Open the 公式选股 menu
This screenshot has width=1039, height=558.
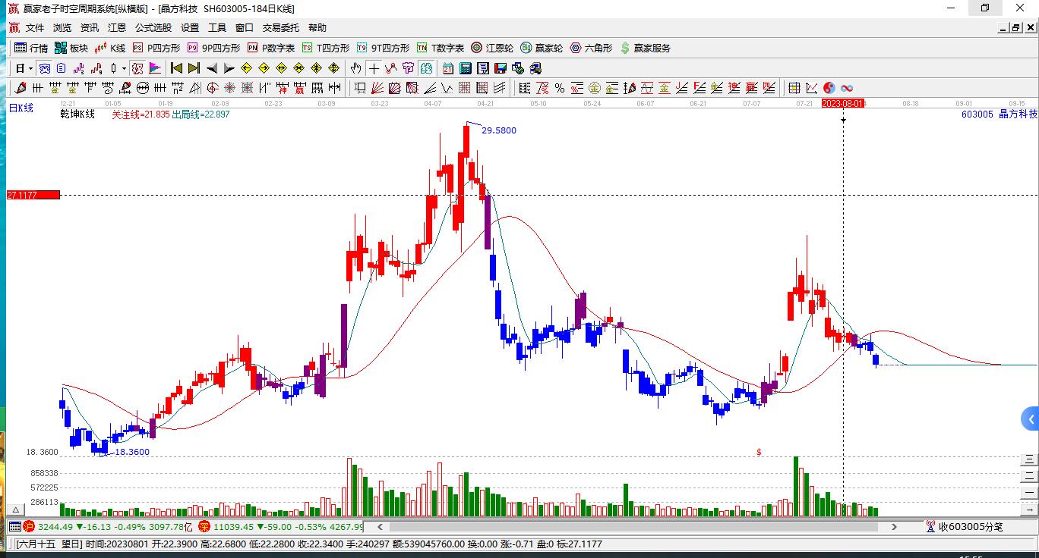coord(153,28)
